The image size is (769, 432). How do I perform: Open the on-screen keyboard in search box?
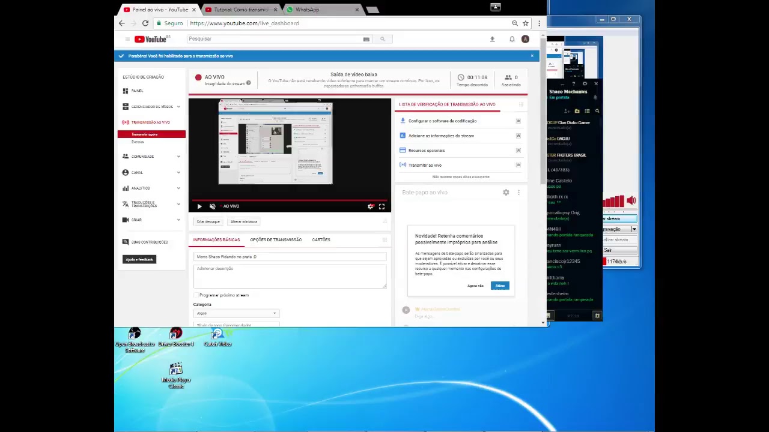[366, 39]
